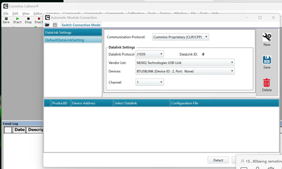This screenshot has height=169, width=282.
Task: Expand the Vendor List NEXIQ dropdown
Action: pos(185,63)
